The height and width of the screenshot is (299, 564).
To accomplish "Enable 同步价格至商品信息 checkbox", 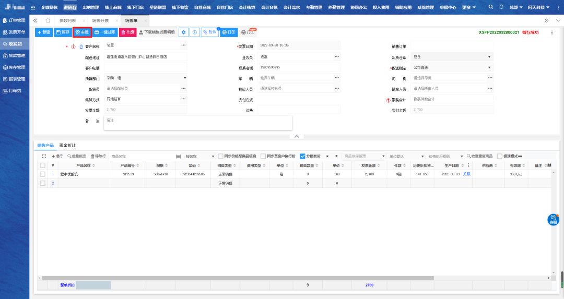I will pyautogui.click(x=220, y=156).
